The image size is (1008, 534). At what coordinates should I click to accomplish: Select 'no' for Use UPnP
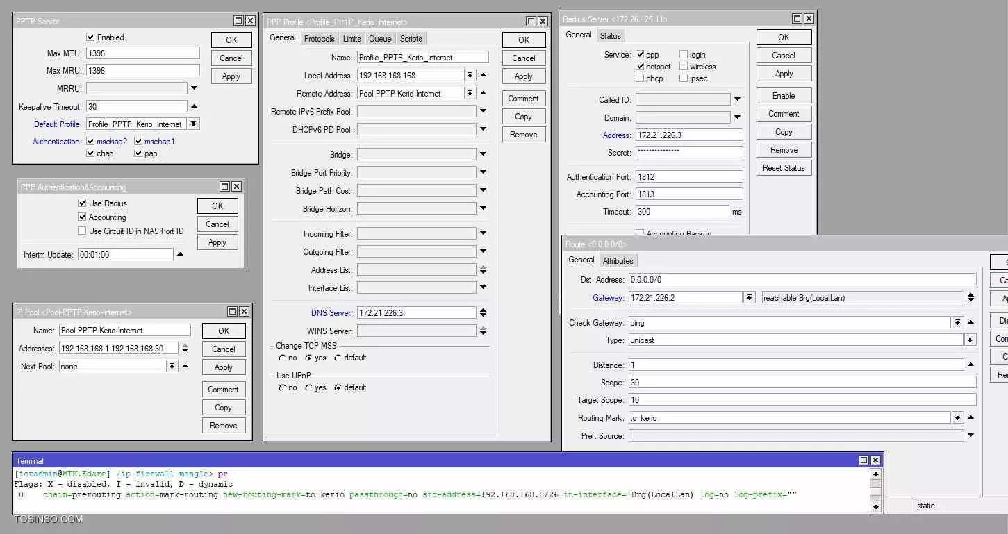click(x=282, y=388)
